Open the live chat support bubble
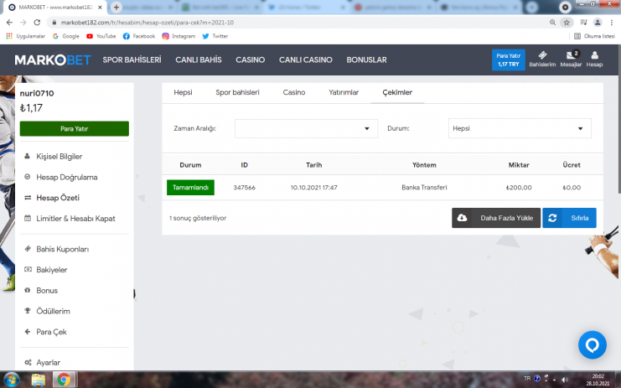 [592, 345]
